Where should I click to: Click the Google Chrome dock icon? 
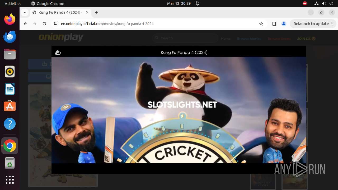click(x=10, y=146)
